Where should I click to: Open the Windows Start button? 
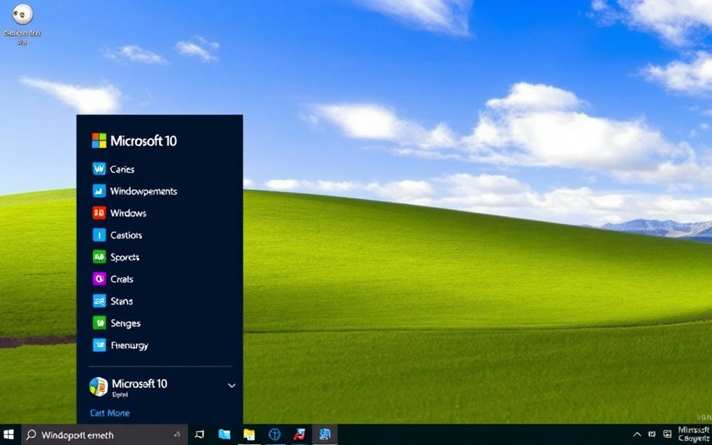[x=8, y=435]
